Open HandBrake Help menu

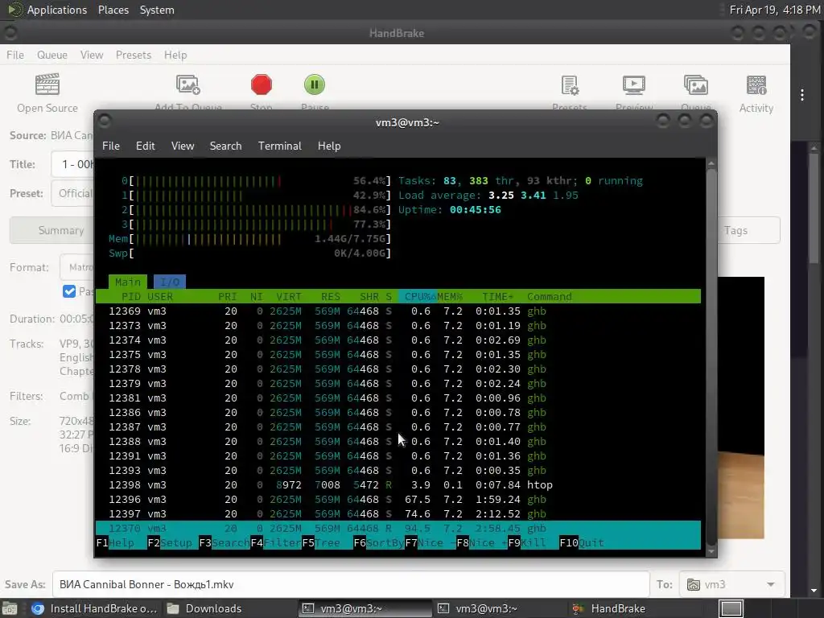(x=175, y=55)
